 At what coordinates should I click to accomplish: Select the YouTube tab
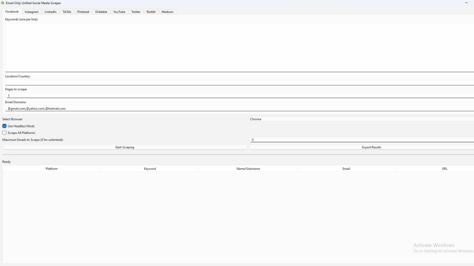[119, 11]
